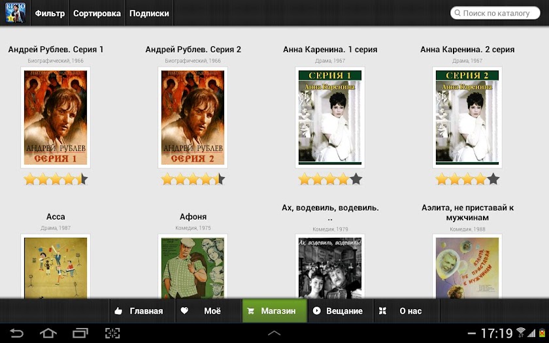Open the Сортировка menu
The width and height of the screenshot is (549, 343).
click(x=97, y=13)
